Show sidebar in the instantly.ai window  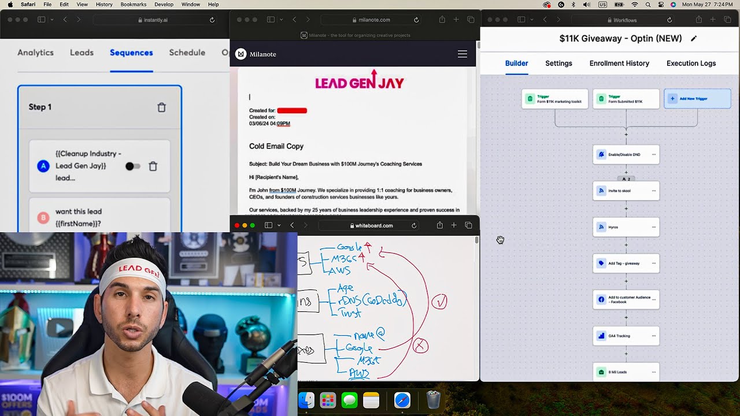click(41, 20)
